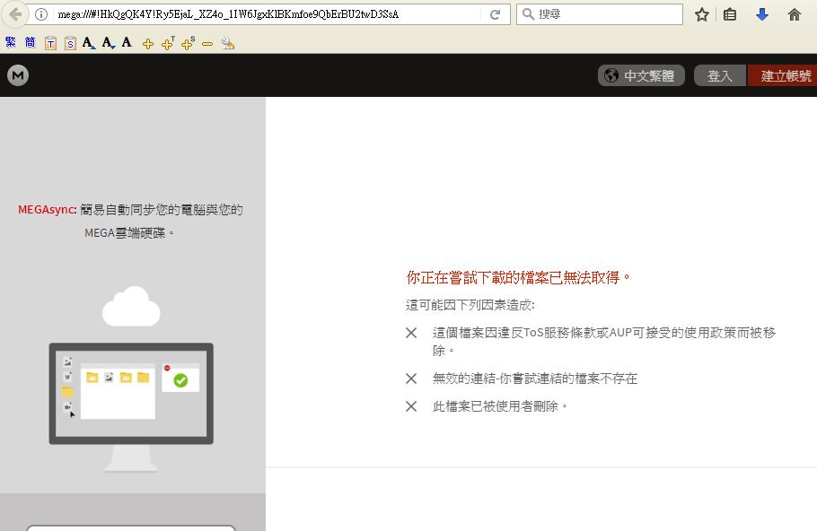Click the plain A font icon
The height and width of the screenshot is (531, 817).
pyautogui.click(x=127, y=42)
